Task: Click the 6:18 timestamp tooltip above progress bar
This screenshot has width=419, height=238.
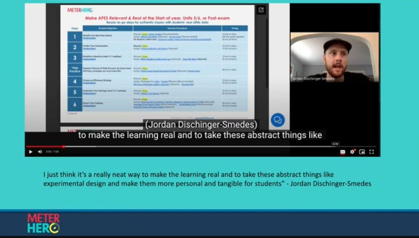Action: pyautogui.click(x=335, y=144)
